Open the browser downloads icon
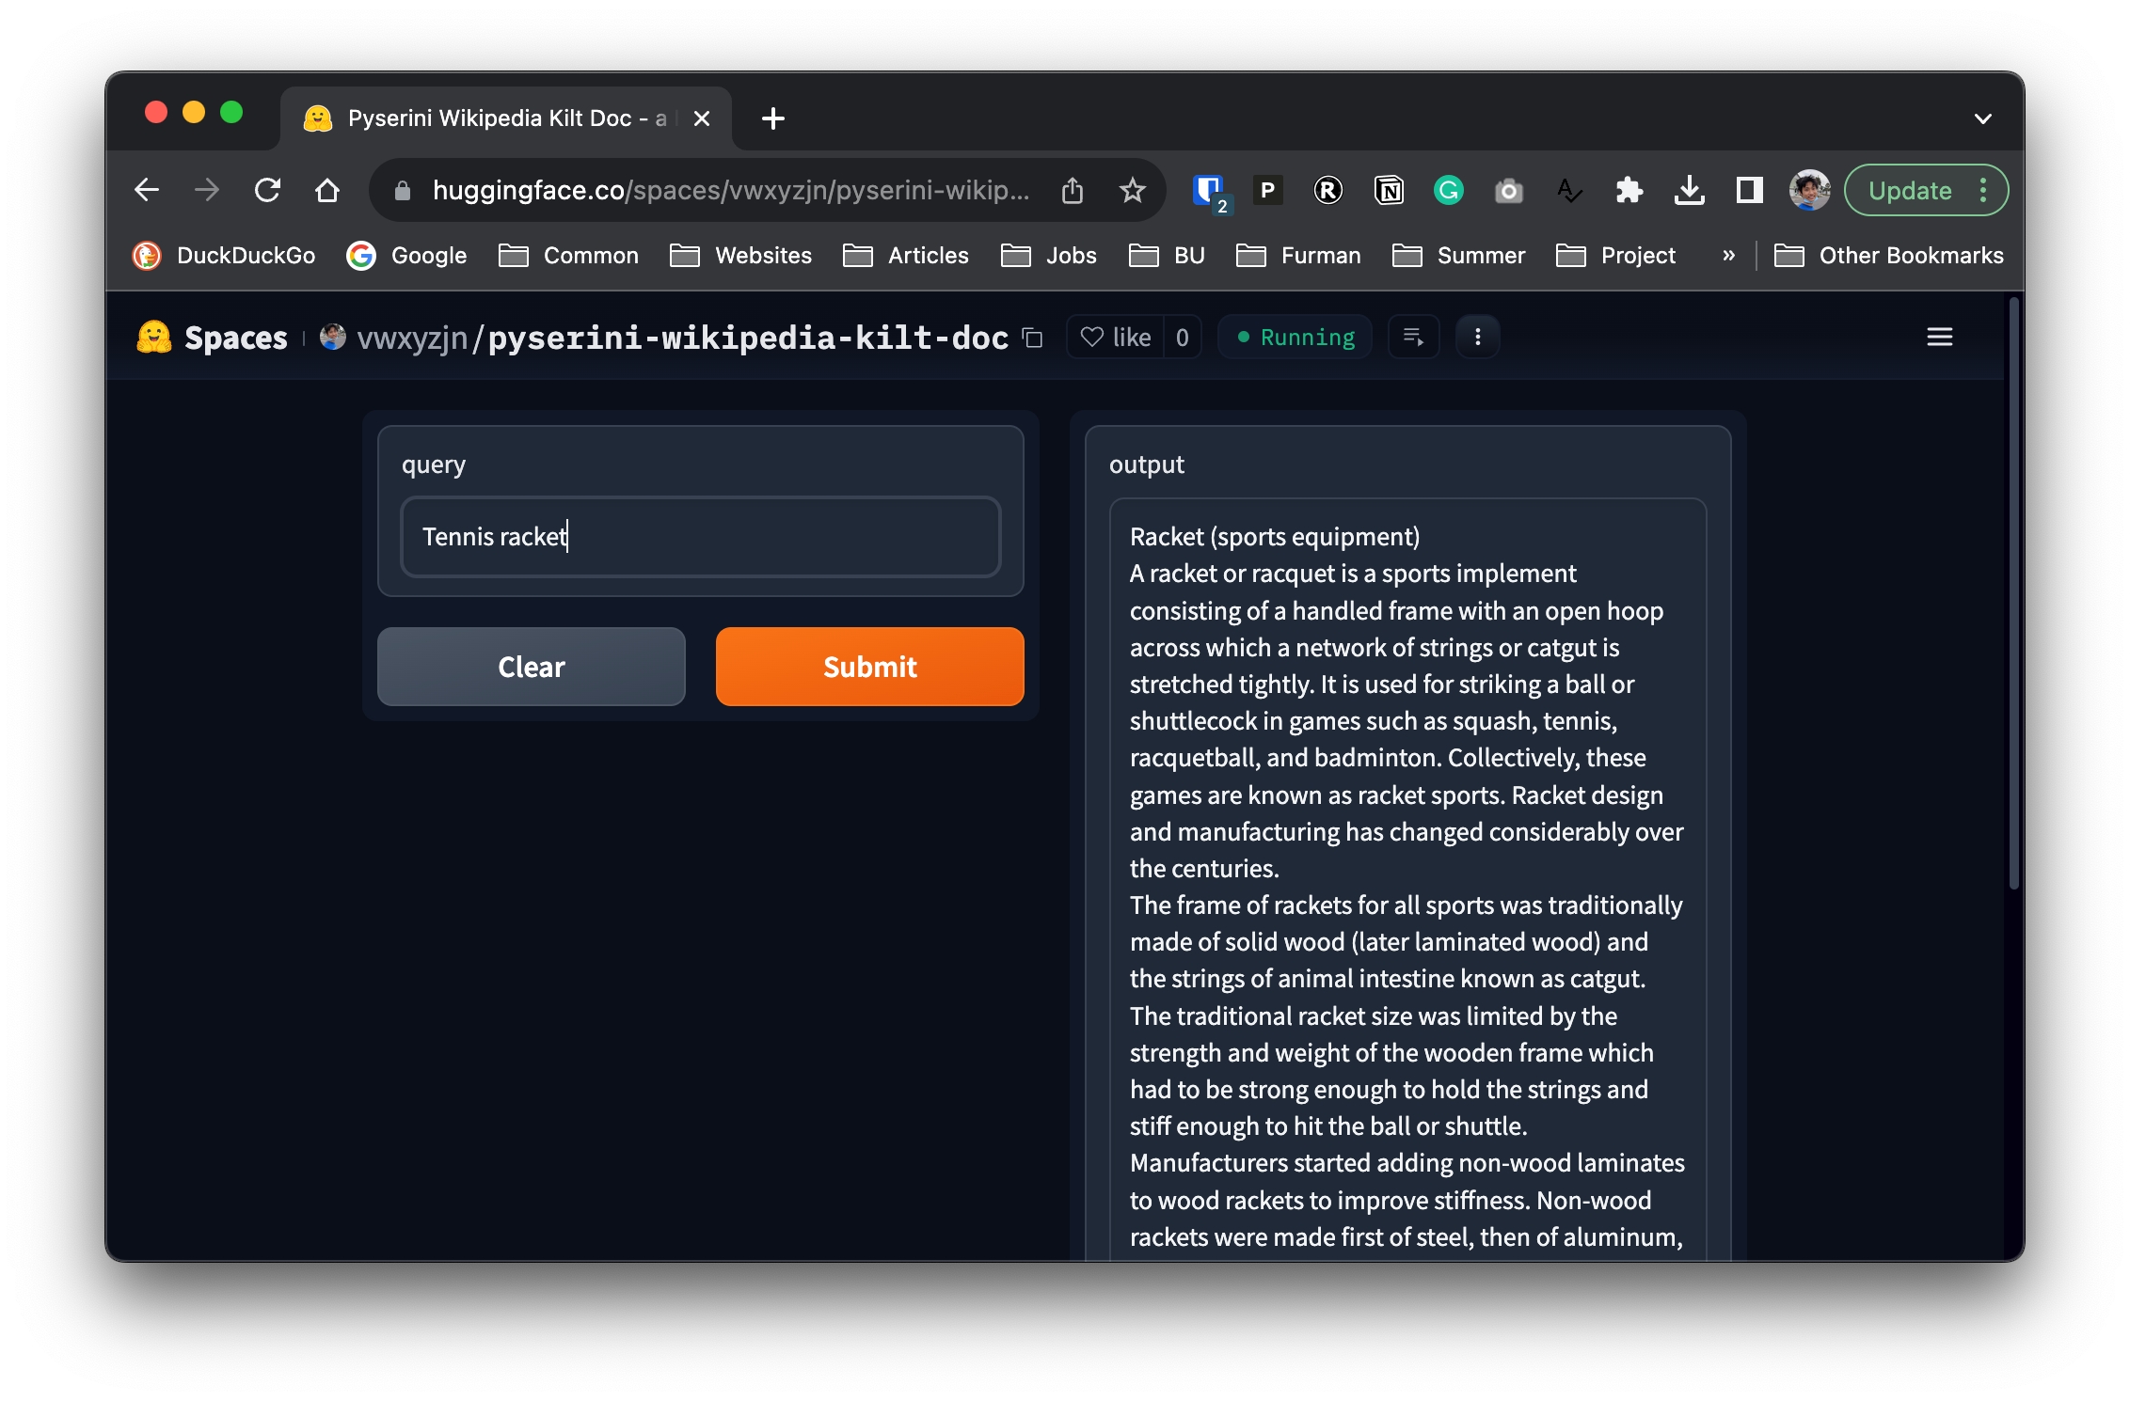2130x1401 pixels. pos(1689,191)
